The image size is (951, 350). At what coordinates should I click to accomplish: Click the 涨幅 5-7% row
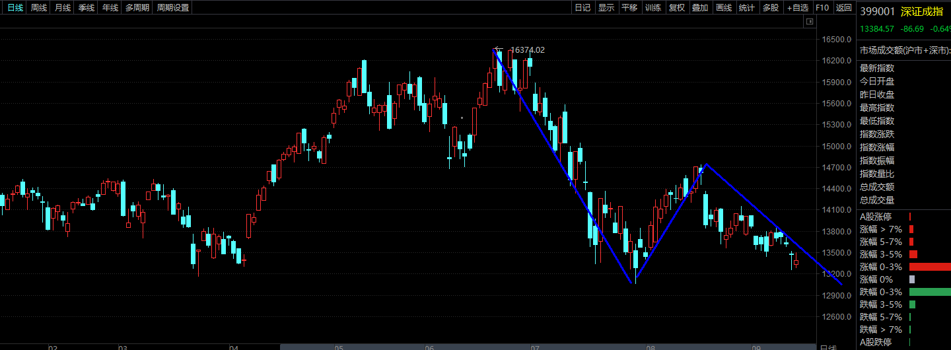[x=905, y=242]
